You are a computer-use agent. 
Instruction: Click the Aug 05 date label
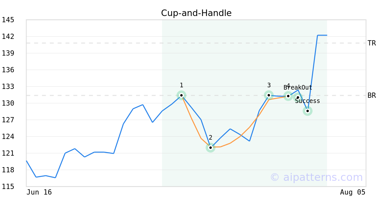pyautogui.click(x=353, y=192)
